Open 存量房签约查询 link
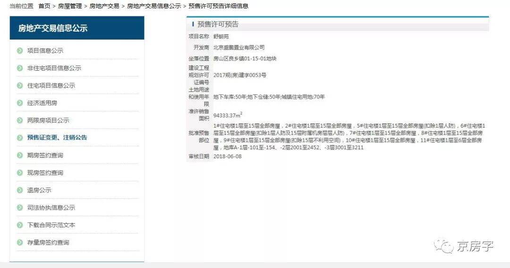Viewport: 510px width, 268px height. [48, 243]
